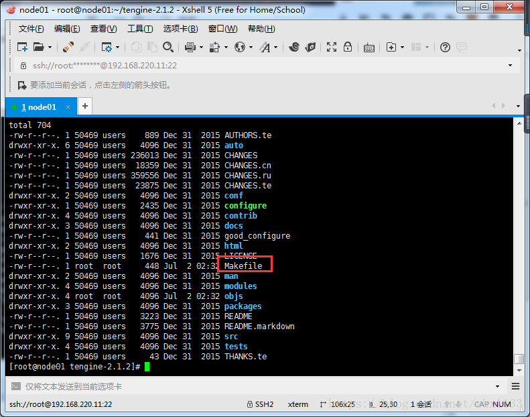Viewport: 530px width, 417px height.
Task: Click the Color scheme icon
Action: coord(215,48)
